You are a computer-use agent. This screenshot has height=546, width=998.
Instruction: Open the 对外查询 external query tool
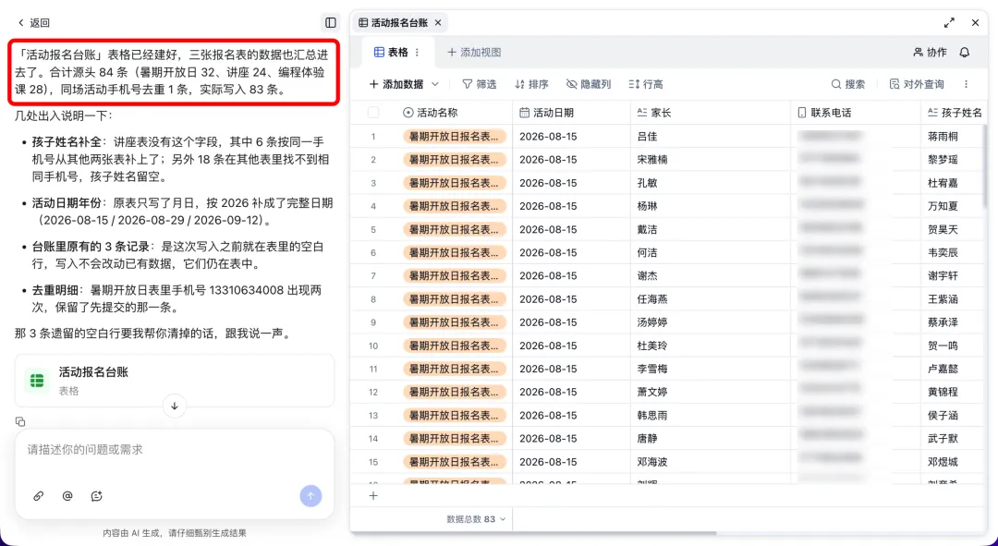pyautogui.click(x=917, y=84)
